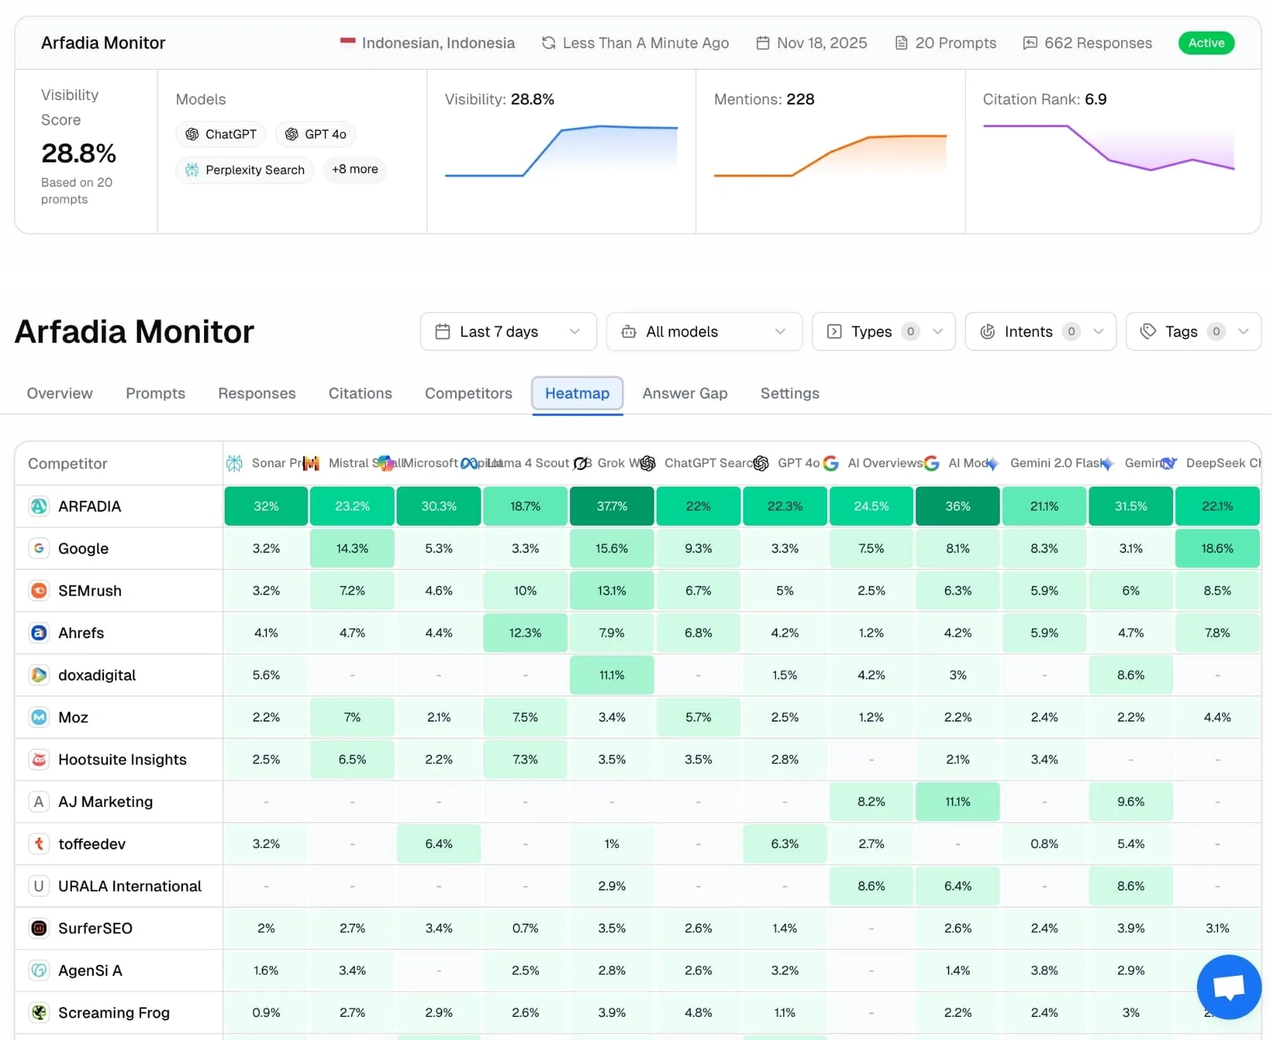Click the ARFADIA competitor logo icon
This screenshot has width=1272, height=1040.
[x=39, y=506]
